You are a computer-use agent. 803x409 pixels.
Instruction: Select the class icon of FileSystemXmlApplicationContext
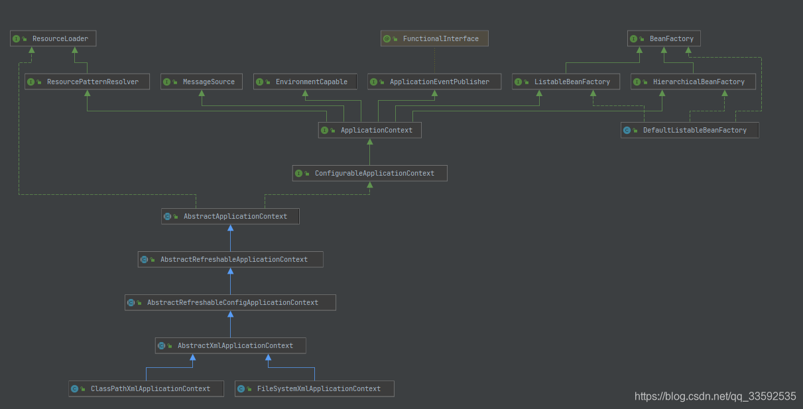click(240, 388)
